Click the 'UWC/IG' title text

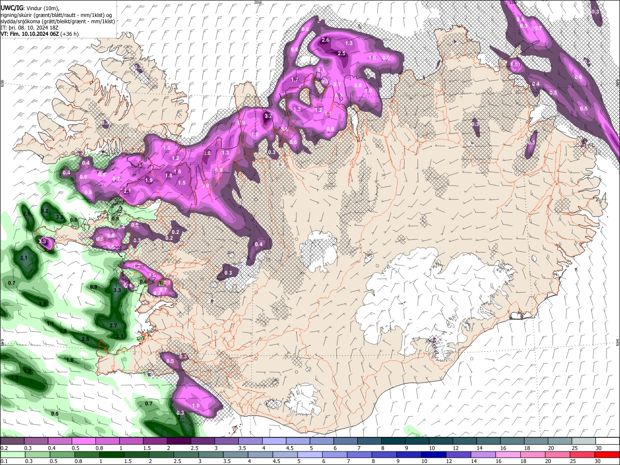(11, 8)
